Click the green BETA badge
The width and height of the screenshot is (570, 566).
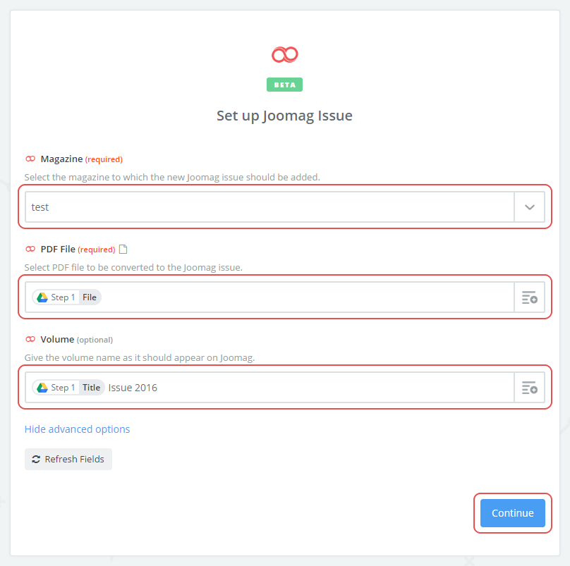[x=284, y=85]
